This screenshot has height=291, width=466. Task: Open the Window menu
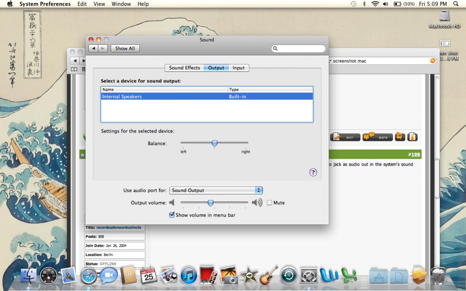[x=121, y=4]
